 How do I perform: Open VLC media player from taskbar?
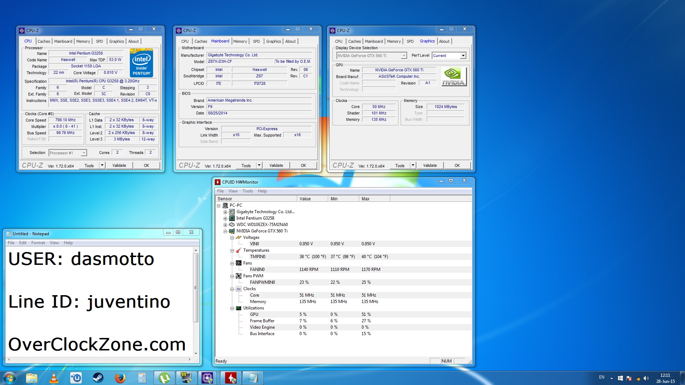click(x=54, y=378)
